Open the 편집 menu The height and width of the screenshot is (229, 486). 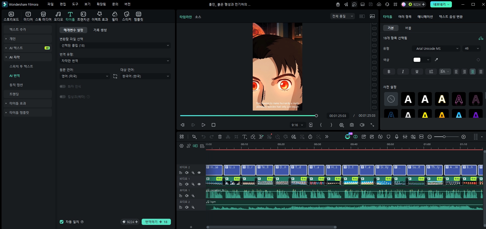(63, 4)
